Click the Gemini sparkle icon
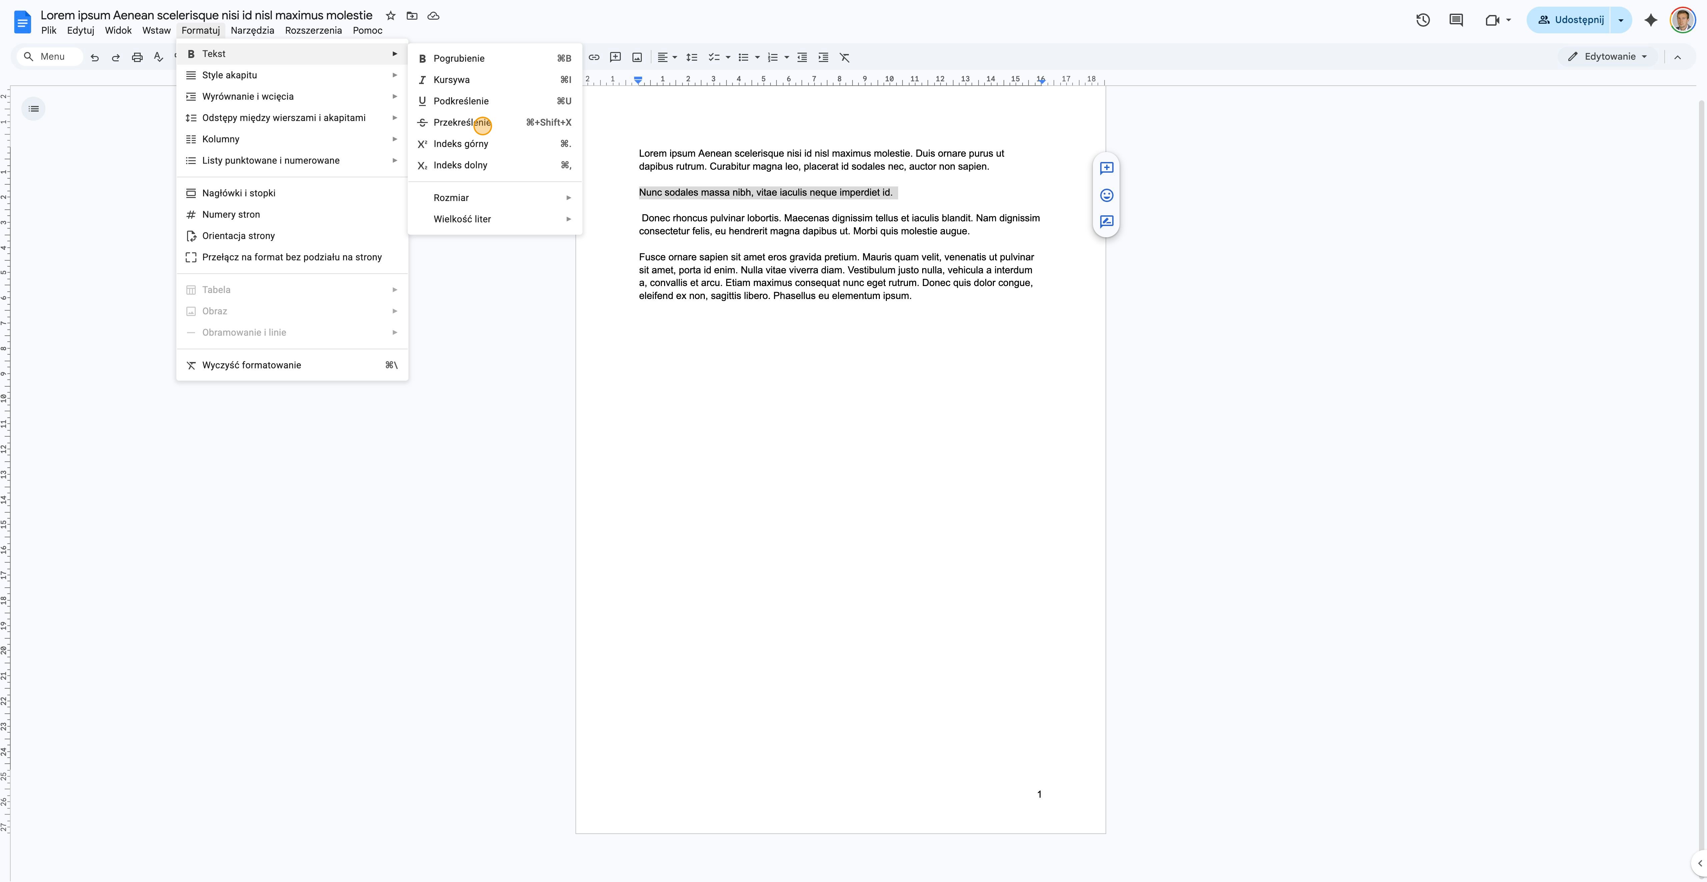This screenshot has width=1707, height=882. 1651,20
